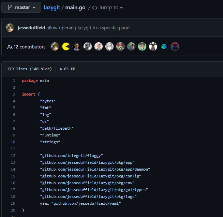Click the code brackets icon beside Jump to

[x=95, y=8]
